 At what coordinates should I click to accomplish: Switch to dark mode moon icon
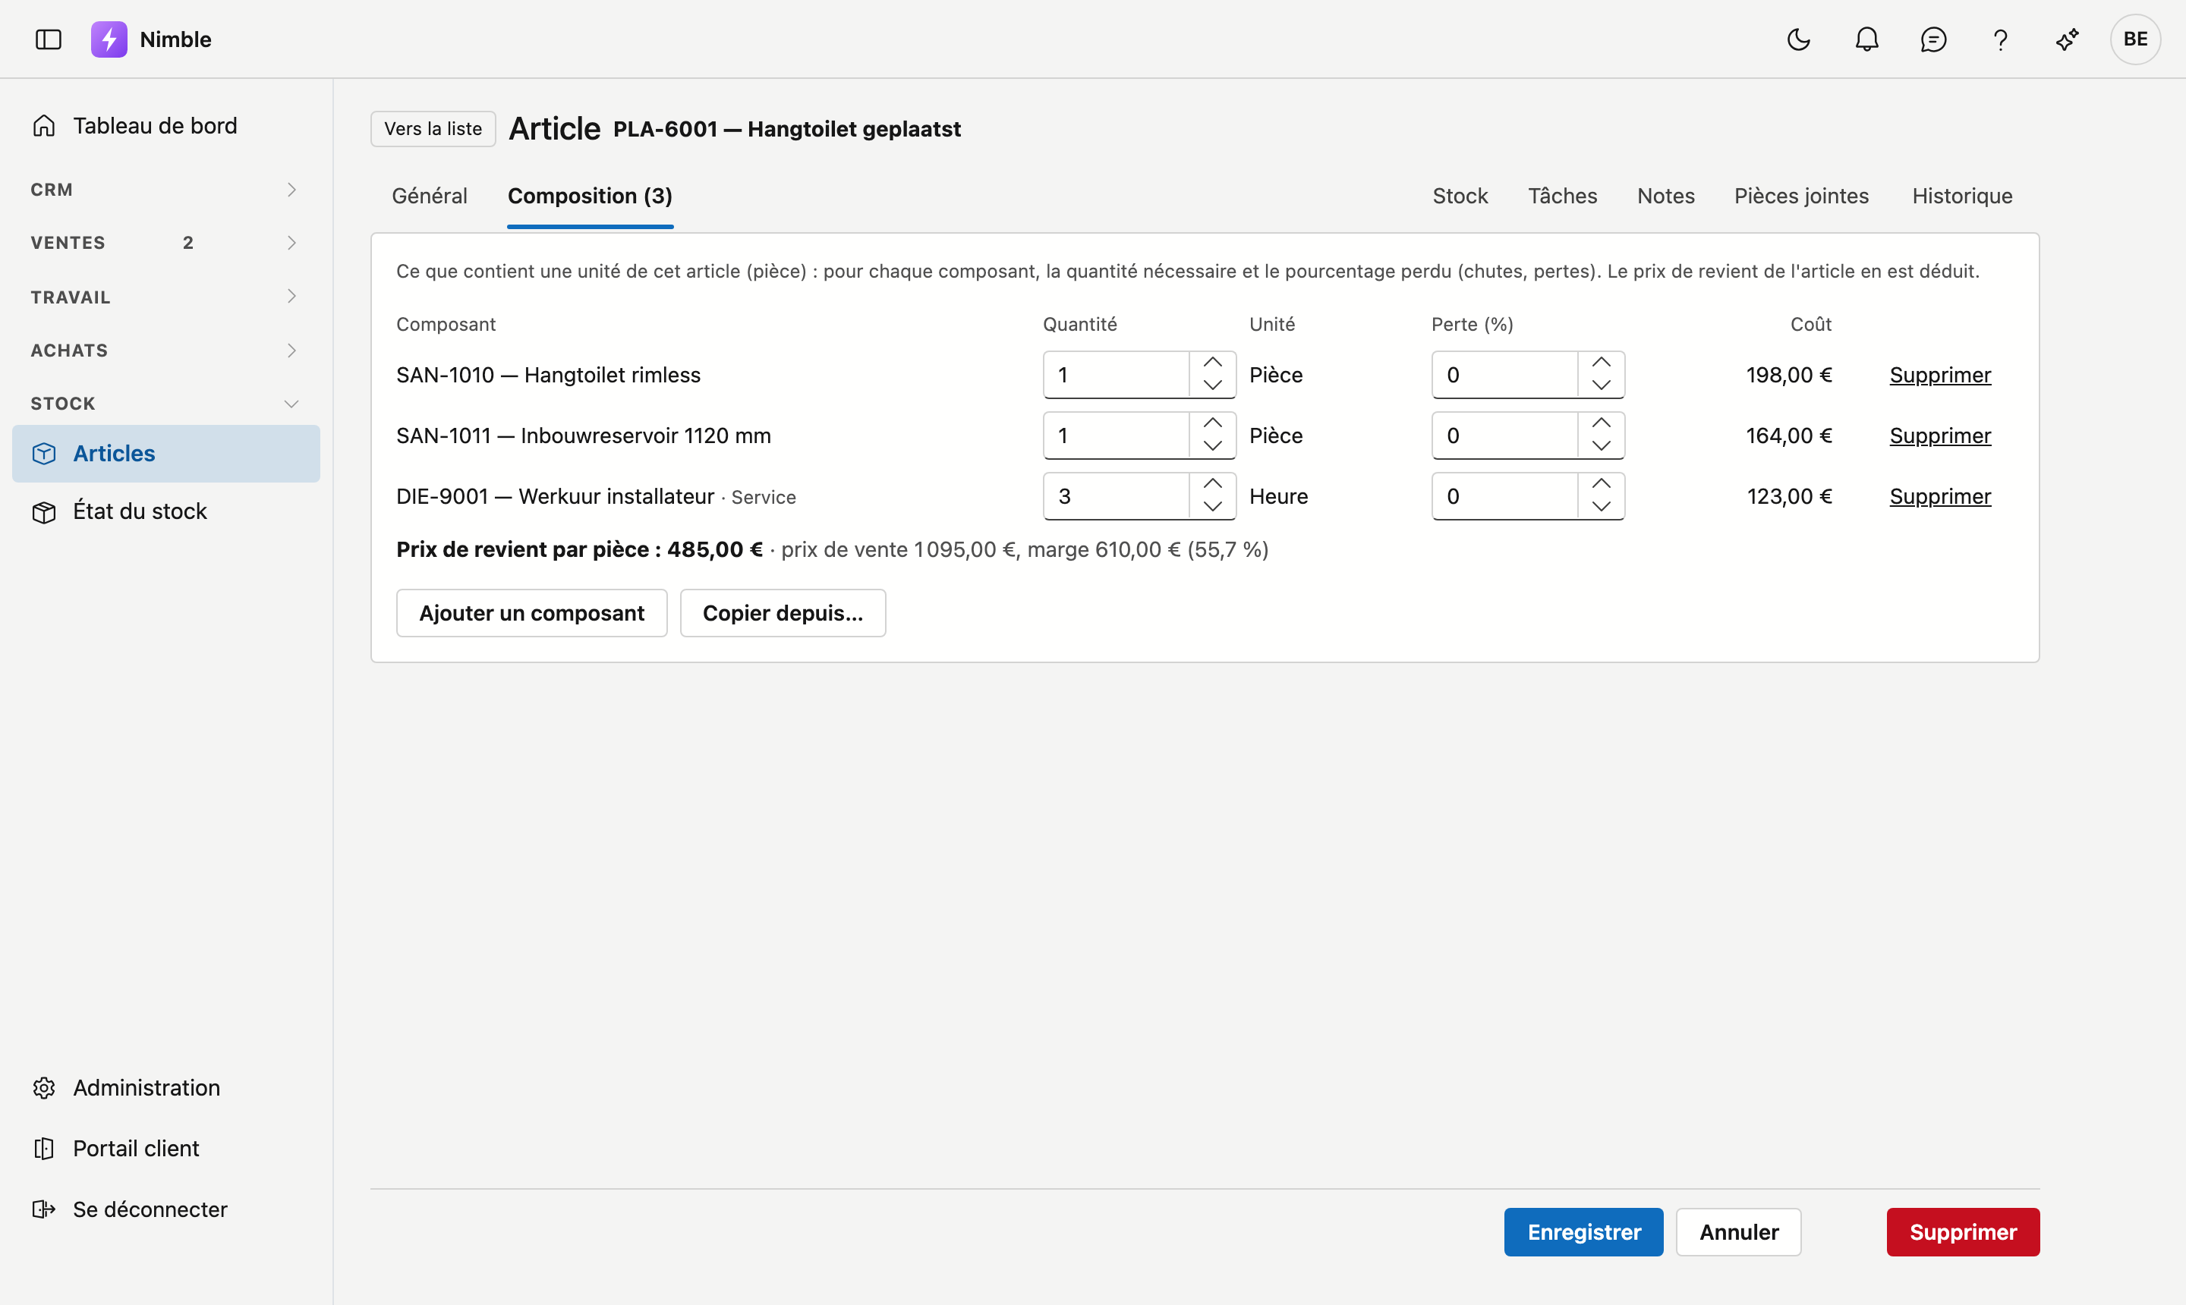[1799, 39]
